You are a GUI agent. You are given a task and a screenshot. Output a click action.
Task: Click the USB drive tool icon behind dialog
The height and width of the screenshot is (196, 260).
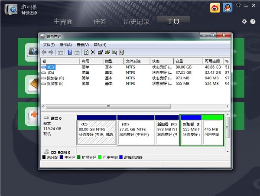click(32, 52)
